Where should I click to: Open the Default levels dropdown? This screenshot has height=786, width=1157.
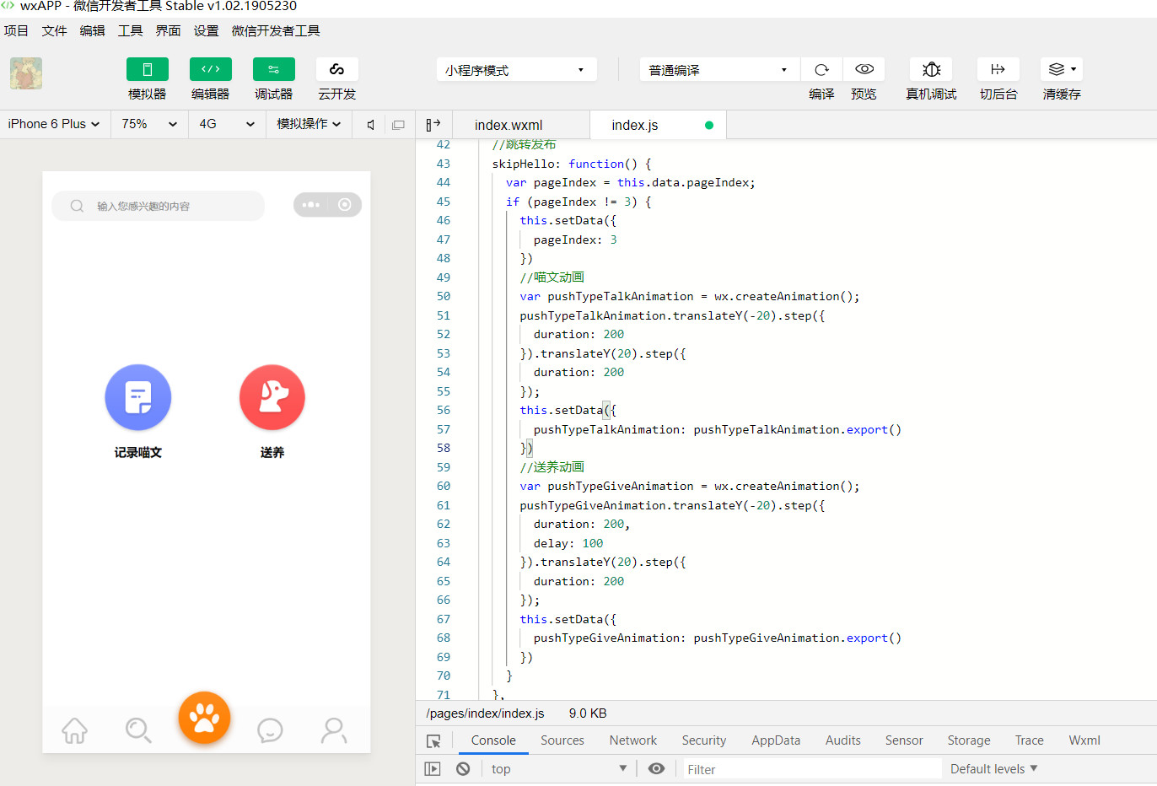point(993,769)
